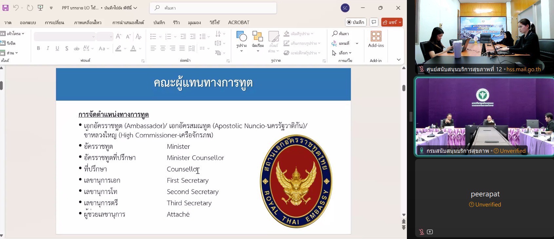Expand the font name combo box
Image resolution: width=554 pixels, height=239 pixels.
[x=93, y=37]
